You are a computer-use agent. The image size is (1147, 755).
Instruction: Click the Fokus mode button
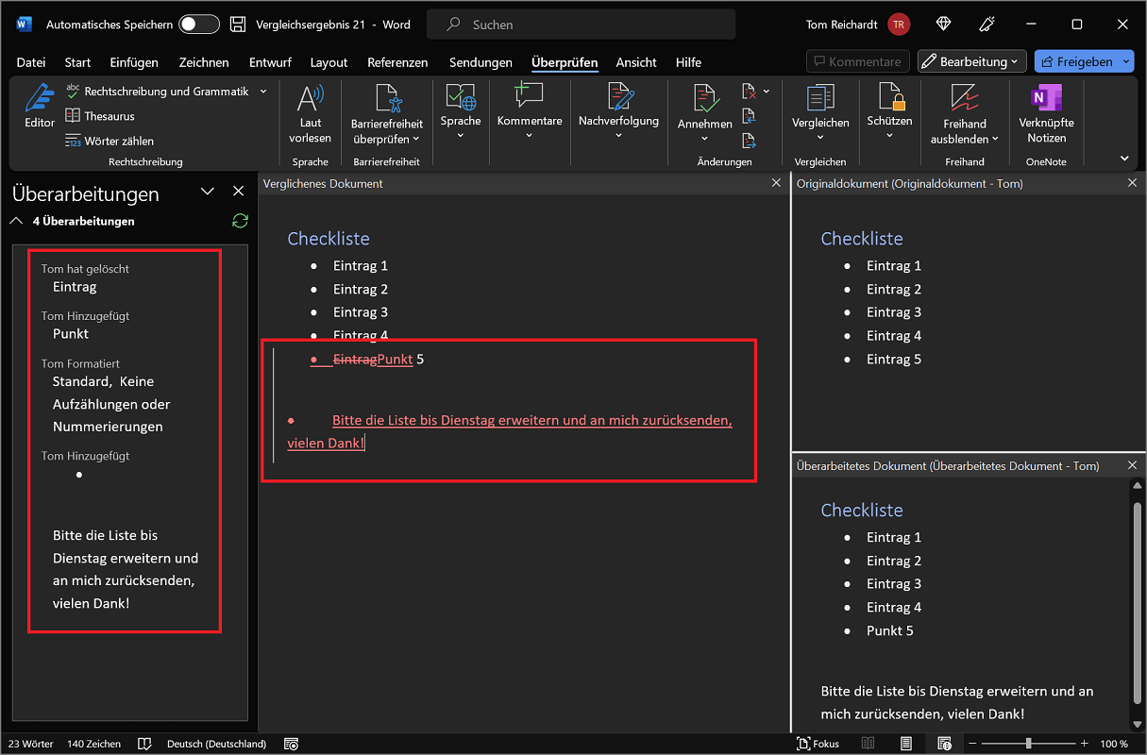(x=818, y=744)
